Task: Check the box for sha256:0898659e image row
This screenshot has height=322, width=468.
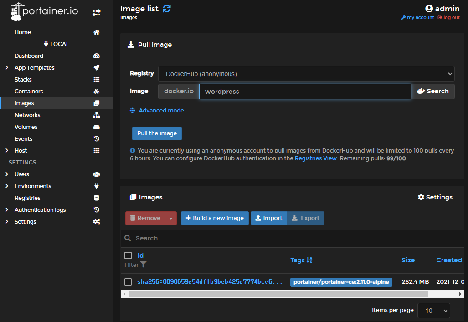Action: pos(128,282)
